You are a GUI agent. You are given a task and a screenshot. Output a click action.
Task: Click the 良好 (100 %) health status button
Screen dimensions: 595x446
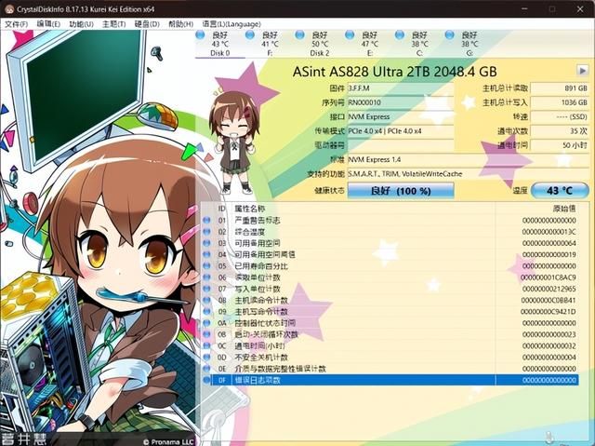pyautogui.click(x=401, y=190)
